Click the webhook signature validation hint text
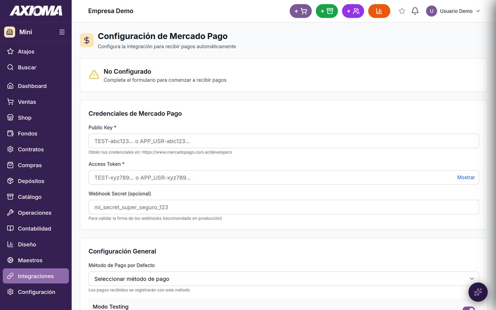This screenshot has height=310, width=496. [x=155, y=218]
